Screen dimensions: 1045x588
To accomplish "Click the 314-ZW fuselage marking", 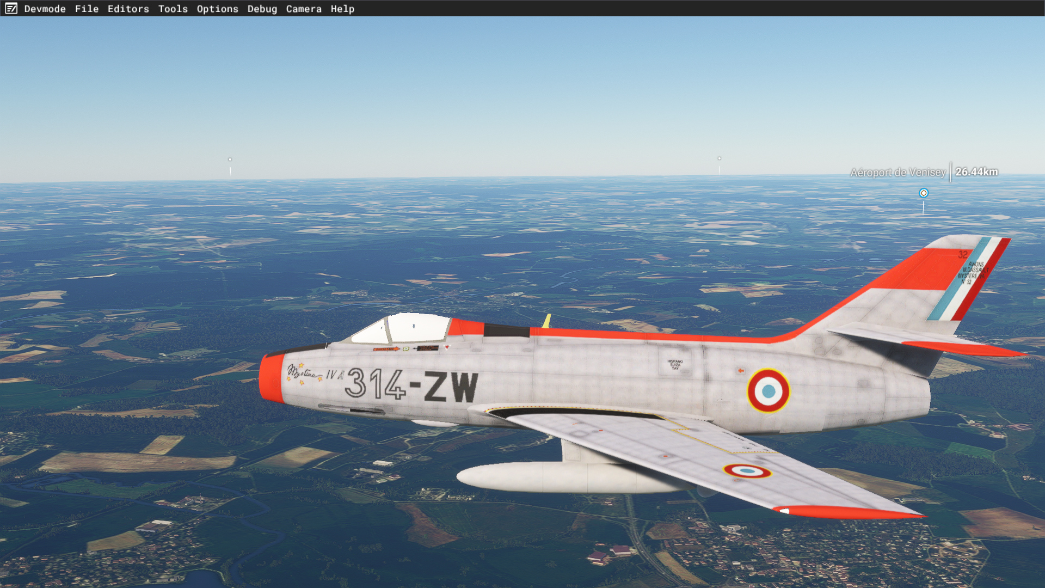I will pos(411,385).
